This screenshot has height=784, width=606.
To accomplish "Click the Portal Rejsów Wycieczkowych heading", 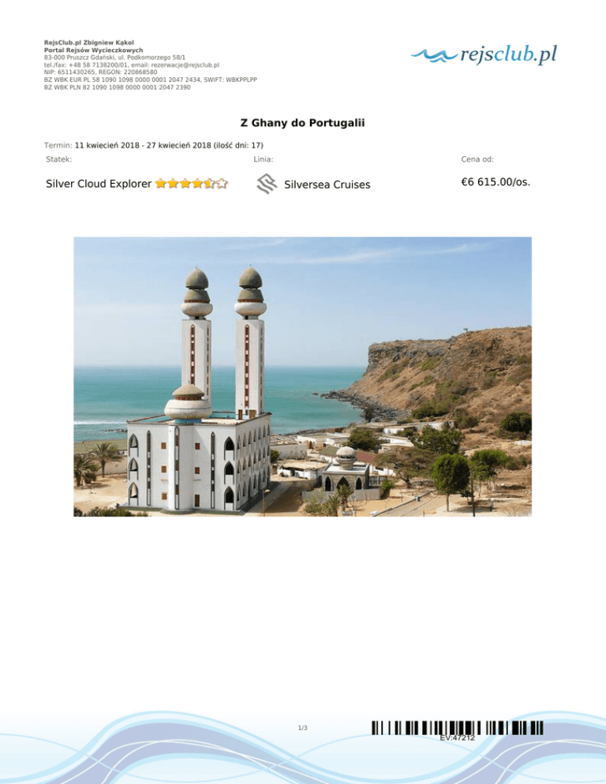I will click(x=94, y=50).
